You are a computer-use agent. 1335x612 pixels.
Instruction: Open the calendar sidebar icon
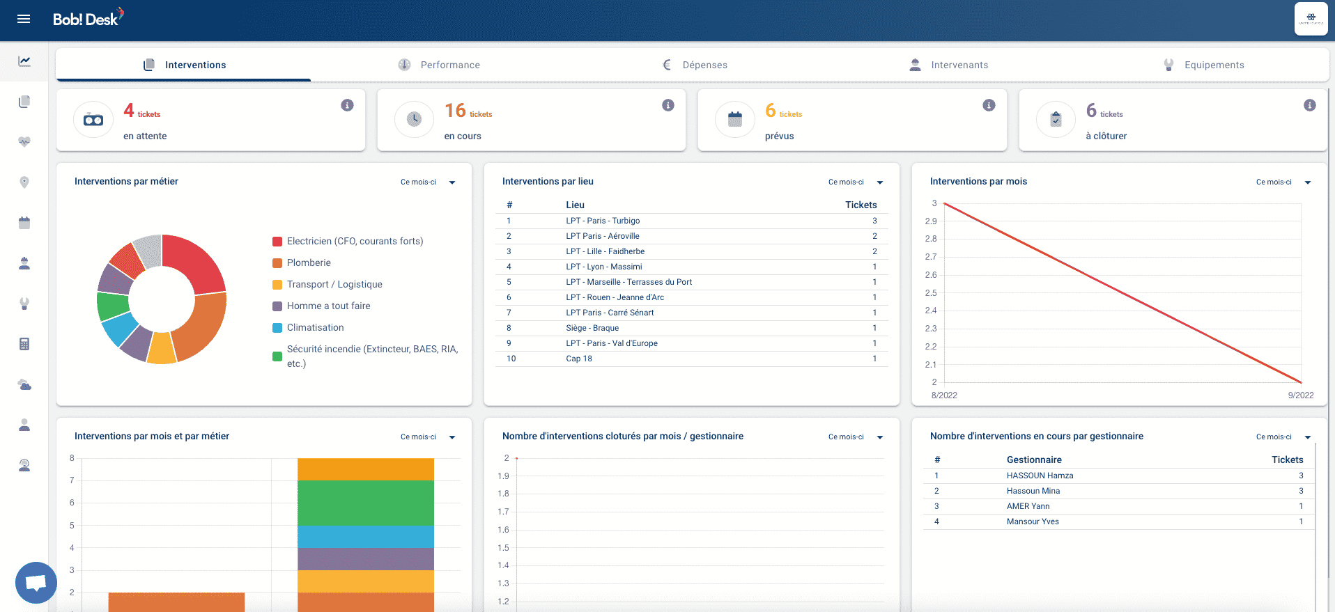point(24,223)
